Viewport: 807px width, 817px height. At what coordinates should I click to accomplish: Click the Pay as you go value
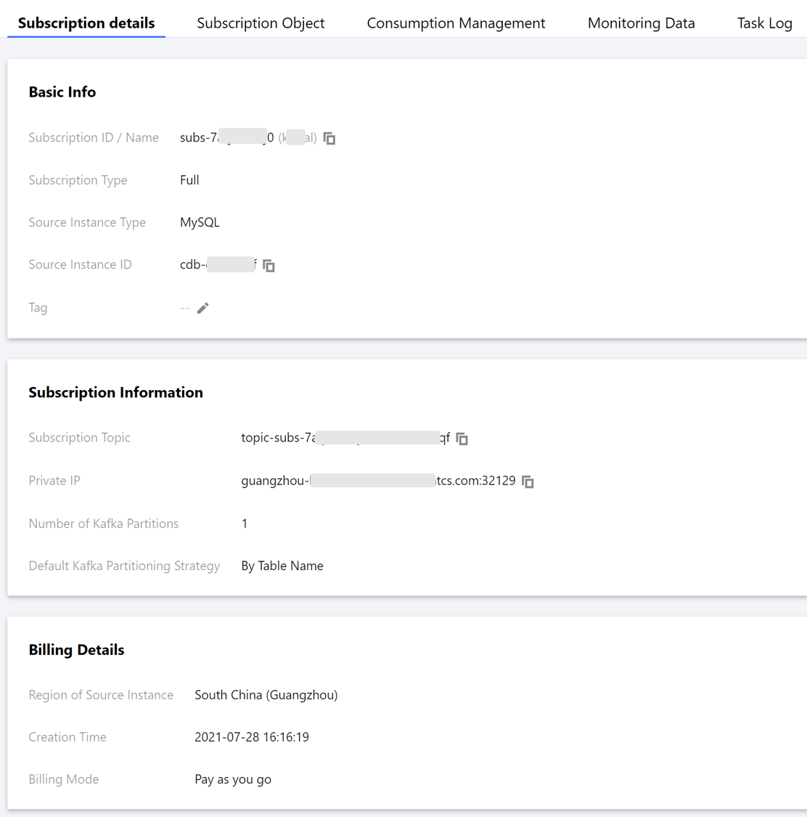[232, 779]
